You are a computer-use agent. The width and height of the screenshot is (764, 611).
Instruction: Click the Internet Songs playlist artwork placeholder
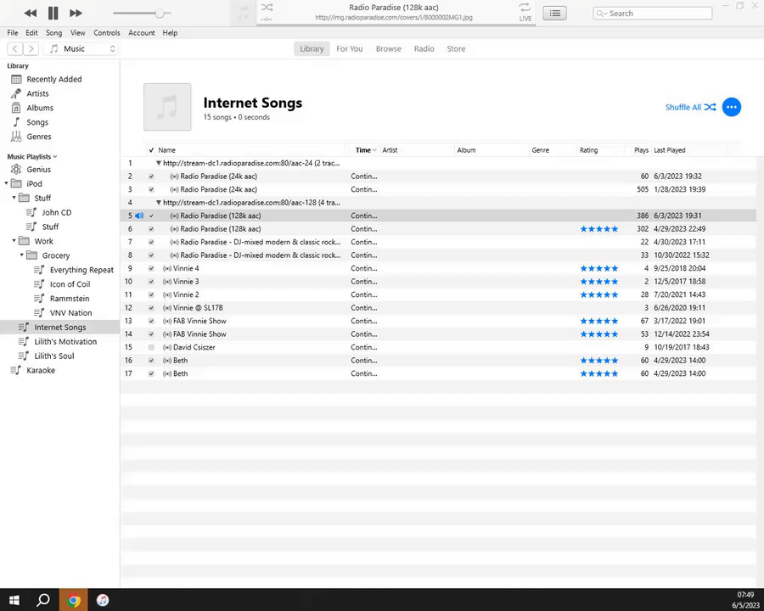tap(167, 107)
